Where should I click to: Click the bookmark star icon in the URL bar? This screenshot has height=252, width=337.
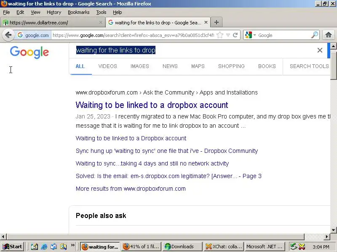click(x=220, y=35)
